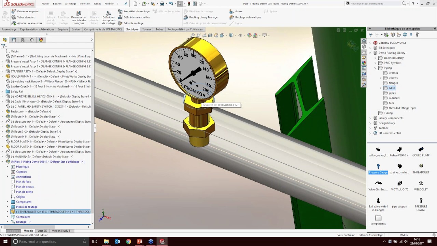Pin the SOLIDWORKS menu bar
This screenshot has height=246, width=437.
pyautogui.click(x=126, y=4)
